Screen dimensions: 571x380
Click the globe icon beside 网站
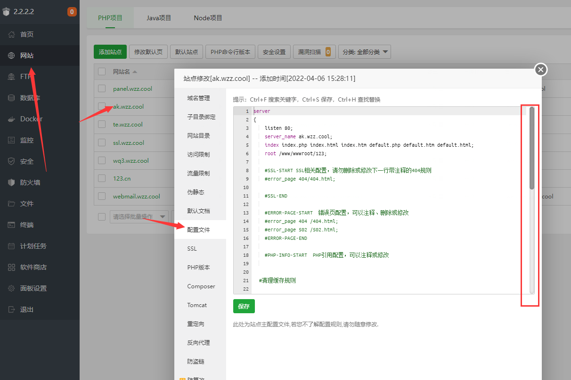tap(12, 55)
